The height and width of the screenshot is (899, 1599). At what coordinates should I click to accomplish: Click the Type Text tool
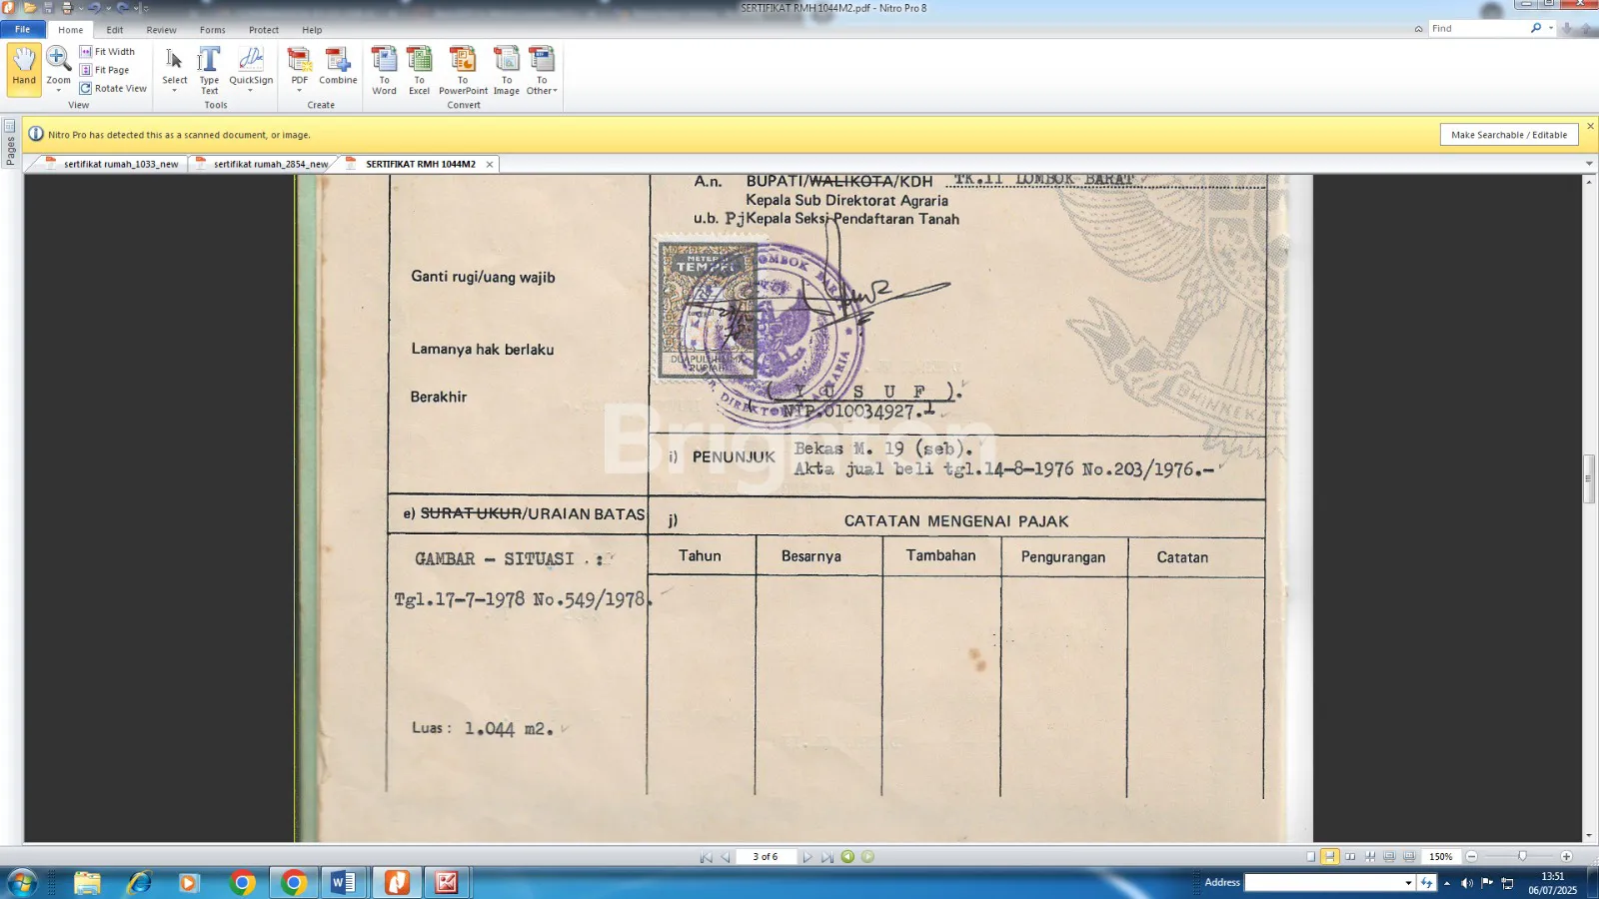click(x=209, y=68)
